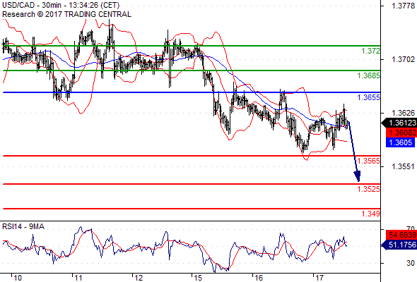Click the USD/CAD 30min chart title

pos(61,5)
